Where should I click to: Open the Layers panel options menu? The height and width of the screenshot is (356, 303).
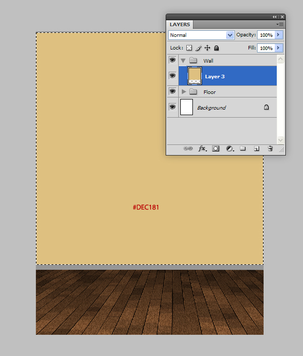(281, 24)
